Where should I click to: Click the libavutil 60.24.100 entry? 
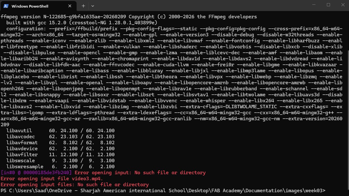tap(60, 130)
